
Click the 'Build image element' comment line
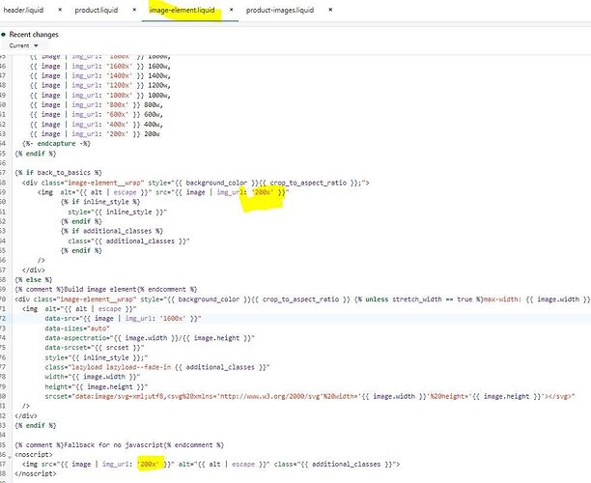pyautogui.click(x=106, y=289)
